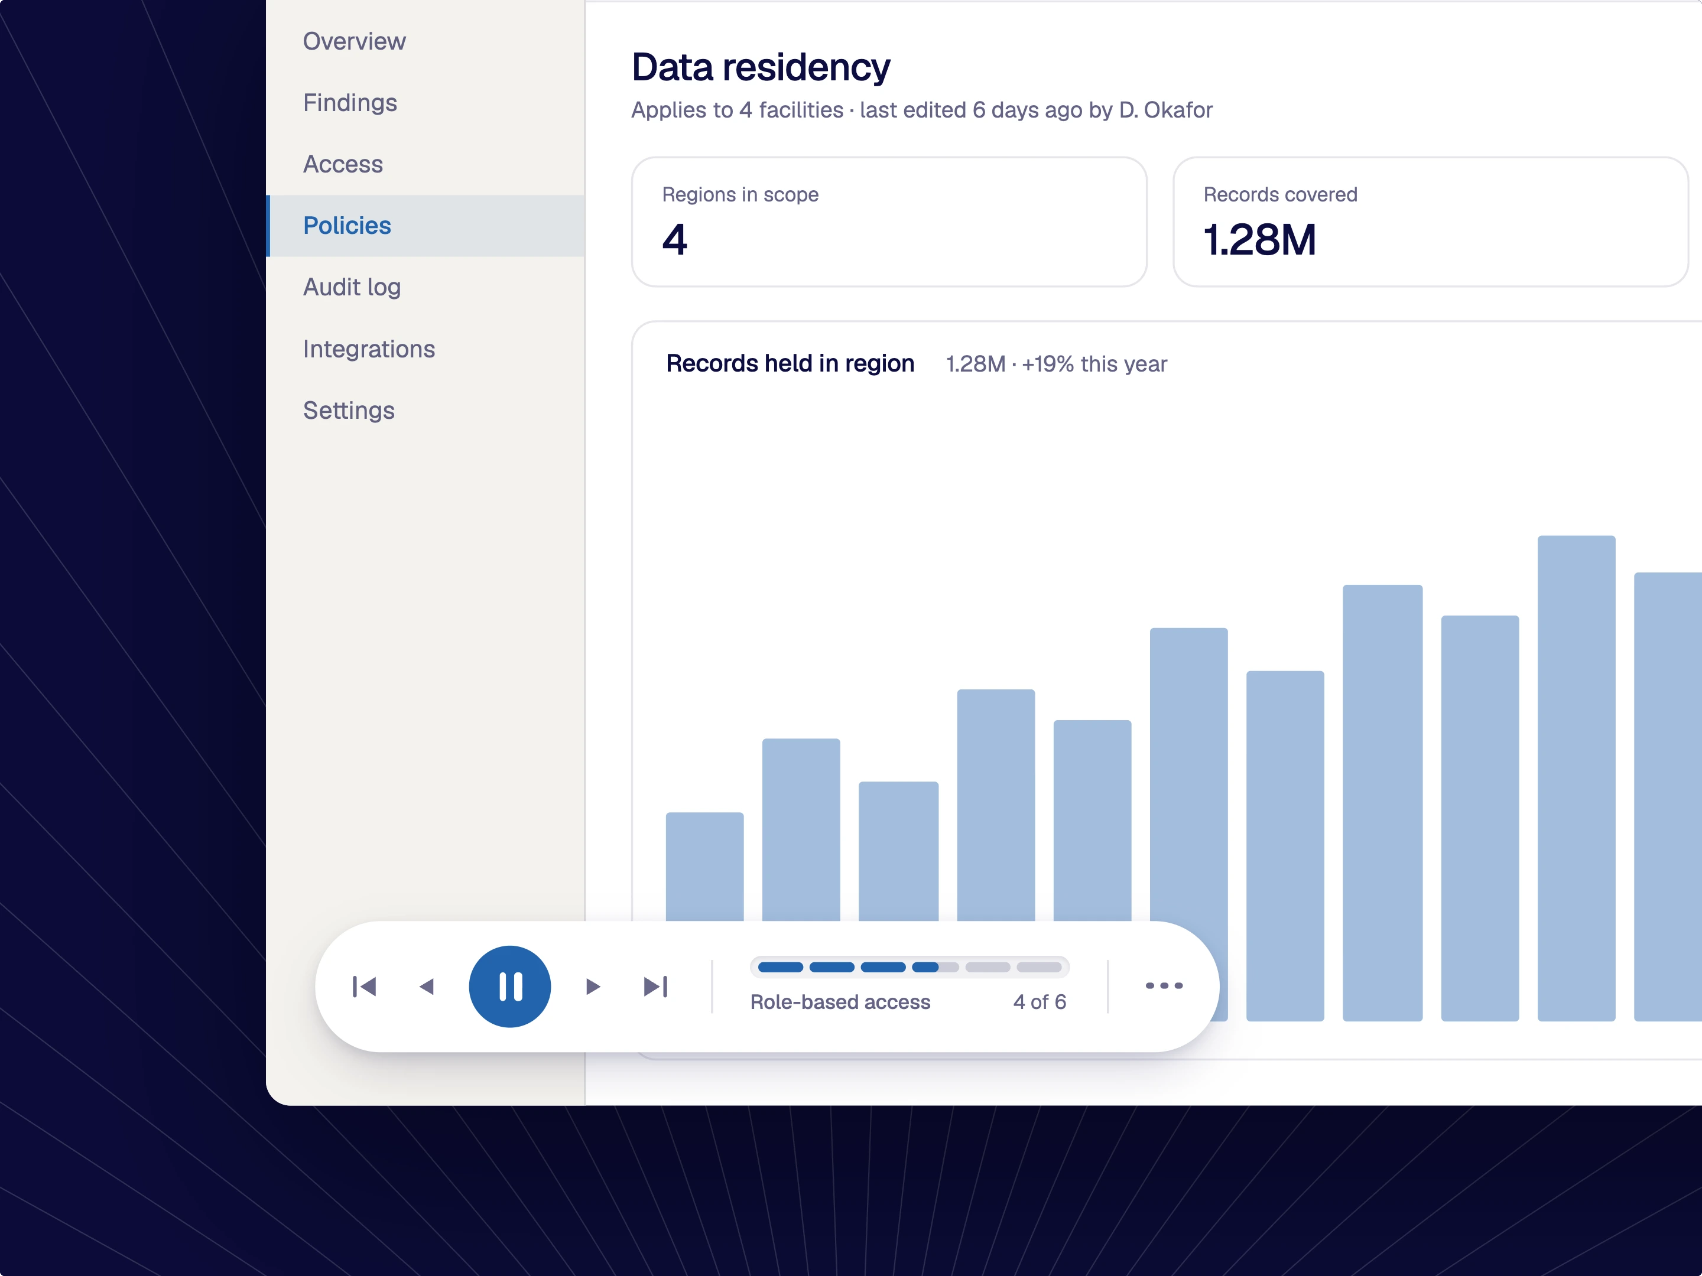
Task: Jump to the last tour step
Action: pos(655,987)
